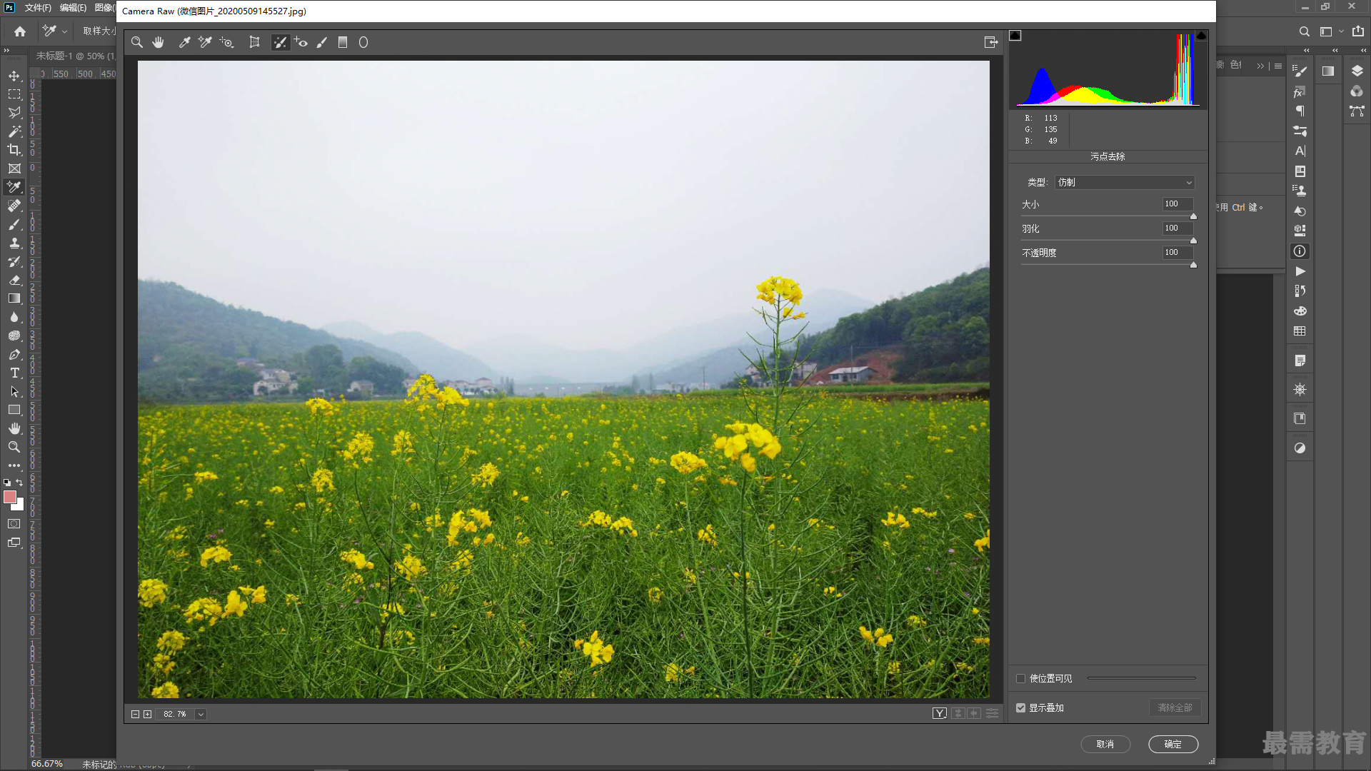Open the Paths panel icon
Image resolution: width=1371 pixels, height=771 pixels.
[1357, 111]
